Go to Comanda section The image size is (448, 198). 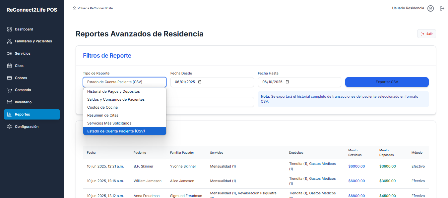(x=32, y=90)
